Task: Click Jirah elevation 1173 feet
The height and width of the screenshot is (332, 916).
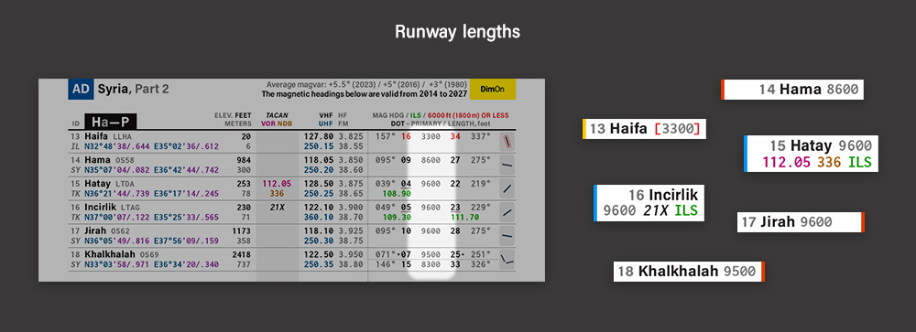Action: click(x=242, y=231)
